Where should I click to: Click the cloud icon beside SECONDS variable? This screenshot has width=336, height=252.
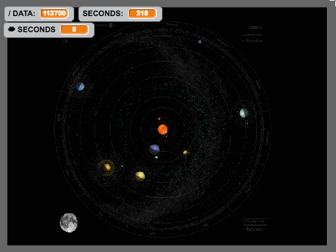point(11,29)
